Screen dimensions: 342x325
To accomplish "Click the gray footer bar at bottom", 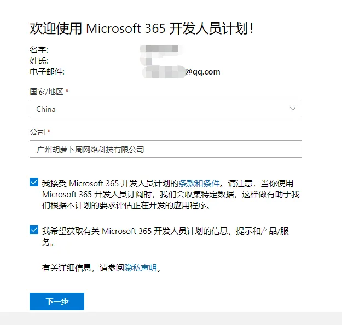I will point(171,319).
